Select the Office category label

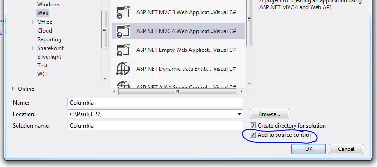45,22
